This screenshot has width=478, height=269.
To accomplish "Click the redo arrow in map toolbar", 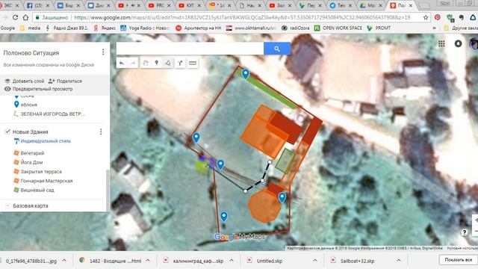I will [133, 63].
